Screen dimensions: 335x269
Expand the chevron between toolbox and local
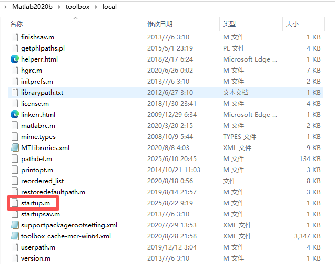[x=96, y=7]
